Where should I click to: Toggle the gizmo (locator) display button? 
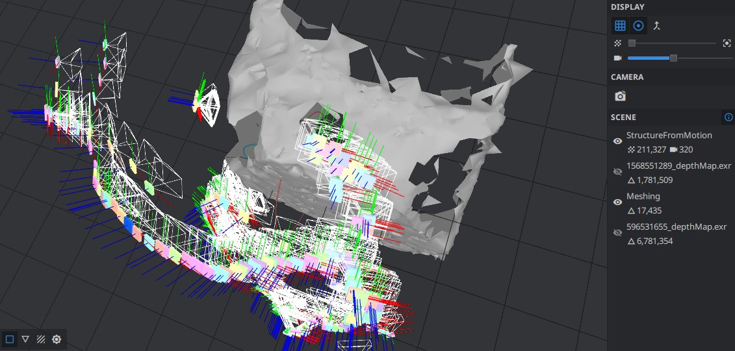pyautogui.click(x=638, y=26)
